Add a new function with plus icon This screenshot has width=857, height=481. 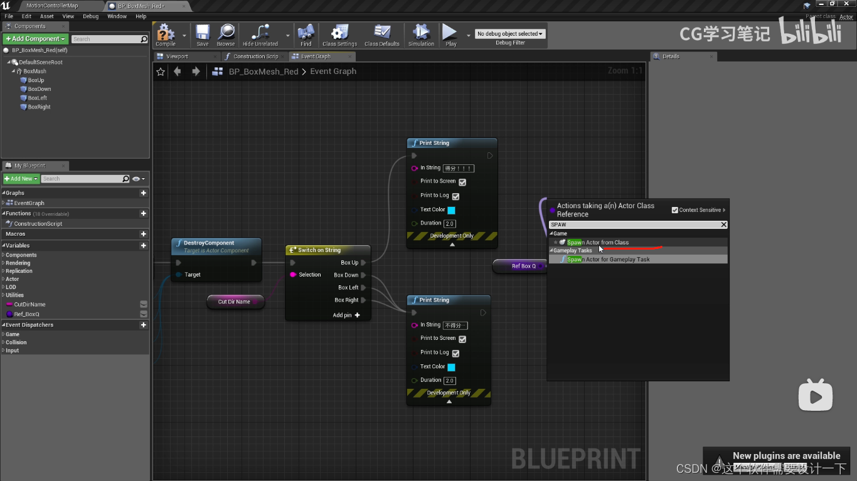point(144,214)
